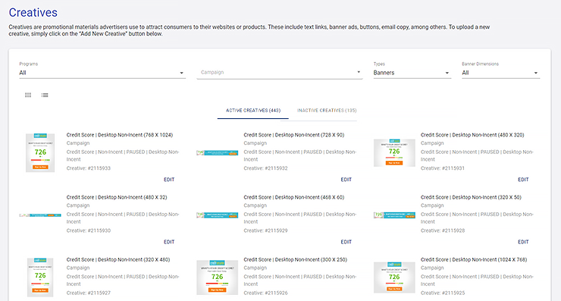Open thumbnail of 300 X 250 creative
This screenshot has width=561, height=301.
[x=217, y=277]
